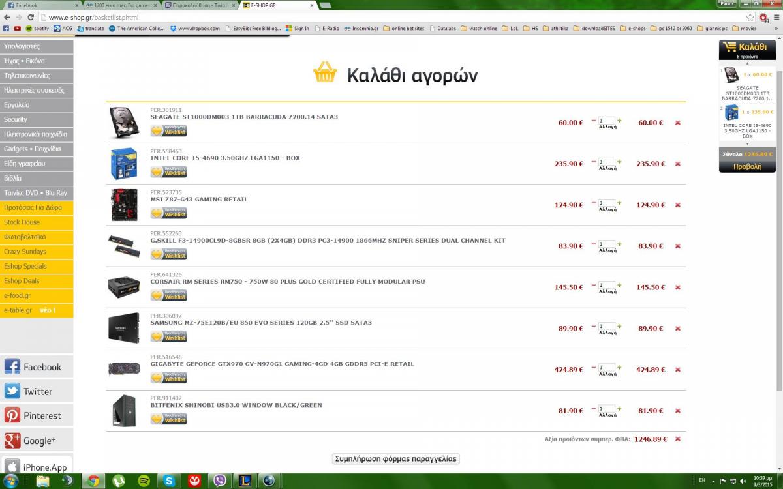
Task: Open Facebook social button in sidebar
Action: [37, 367]
